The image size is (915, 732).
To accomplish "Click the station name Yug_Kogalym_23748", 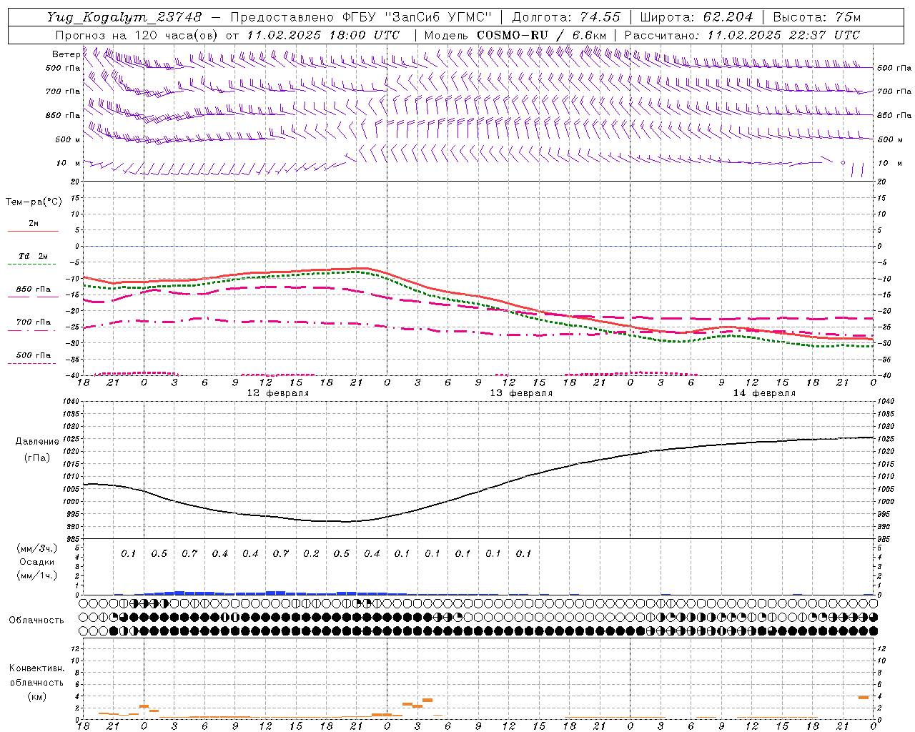I will [x=124, y=17].
